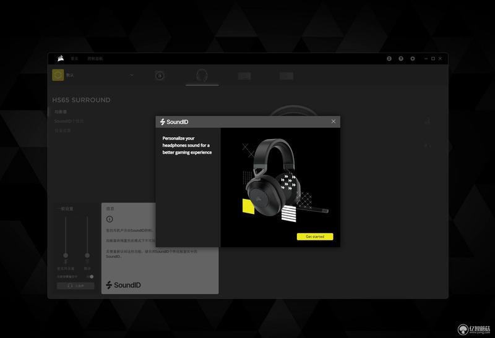Open the second top menu item in iCUE

coord(95,59)
